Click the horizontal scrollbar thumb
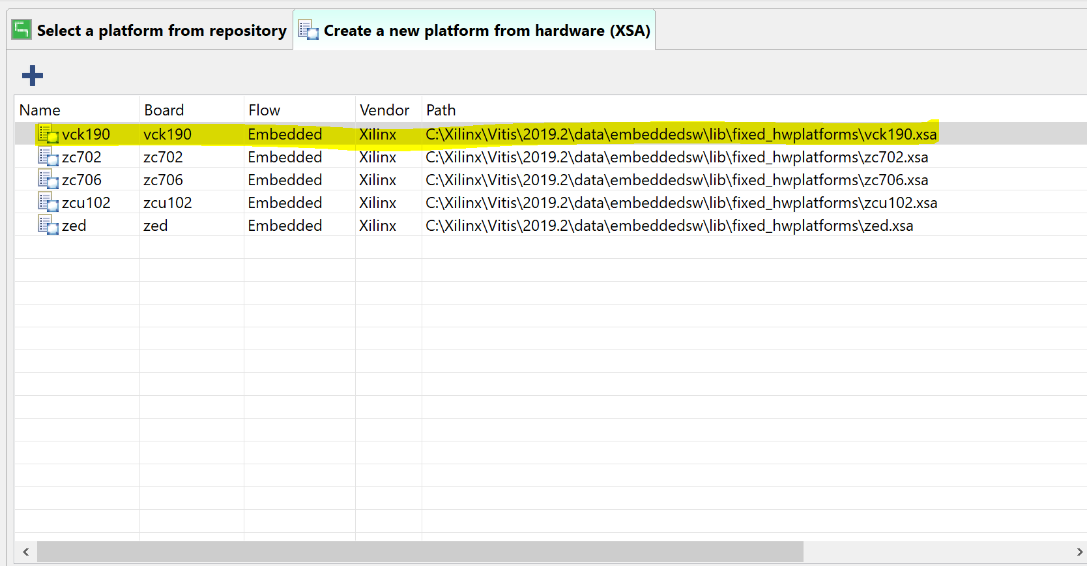Image resolution: width=1087 pixels, height=566 pixels. [x=420, y=552]
